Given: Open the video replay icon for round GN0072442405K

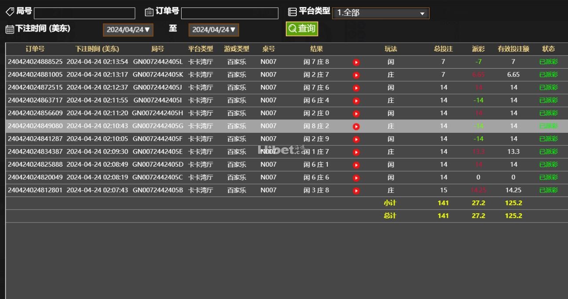Looking at the screenshot, I should 356,75.
